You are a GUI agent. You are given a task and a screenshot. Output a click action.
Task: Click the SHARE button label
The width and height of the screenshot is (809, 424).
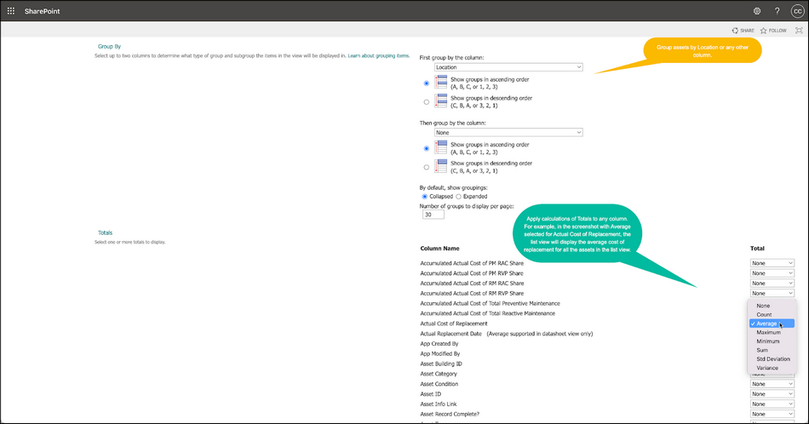pos(747,31)
